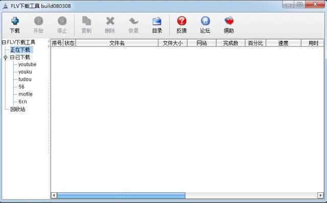Open the 反馈 feedback question-mark icon
The height and width of the screenshot is (203, 327).
coord(182,21)
